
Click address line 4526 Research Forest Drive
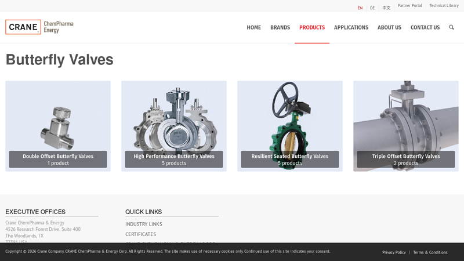(43, 229)
